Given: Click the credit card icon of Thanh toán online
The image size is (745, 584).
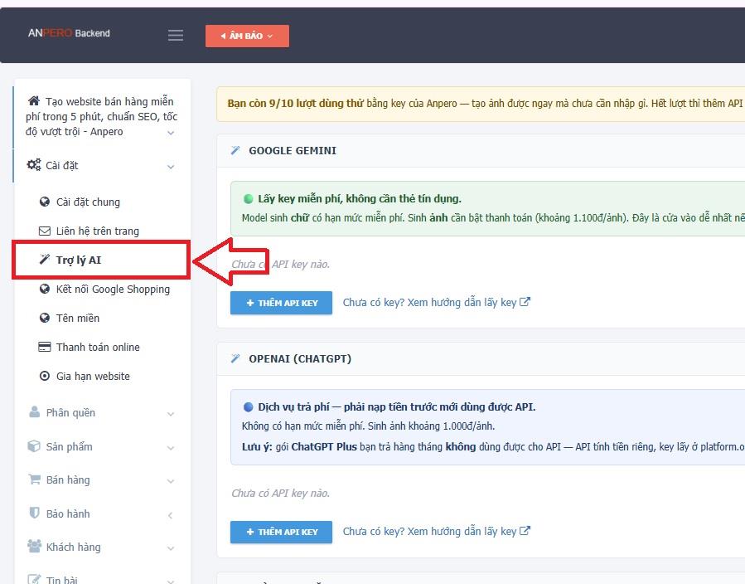Looking at the screenshot, I should pyautogui.click(x=45, y=347).
